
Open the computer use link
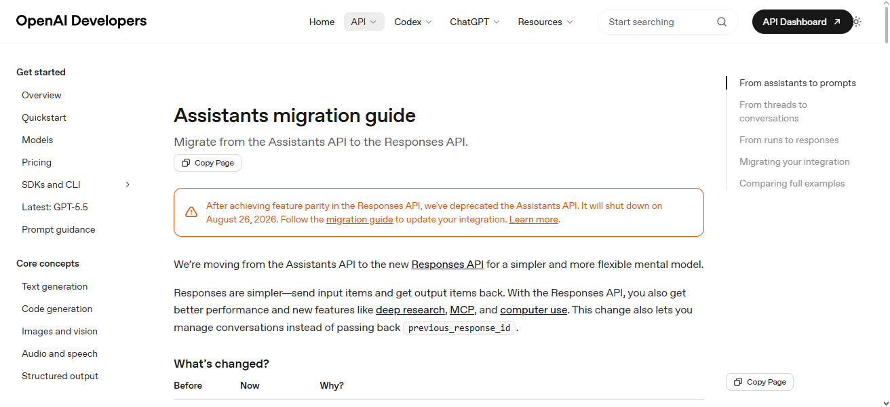coord(534,310)
